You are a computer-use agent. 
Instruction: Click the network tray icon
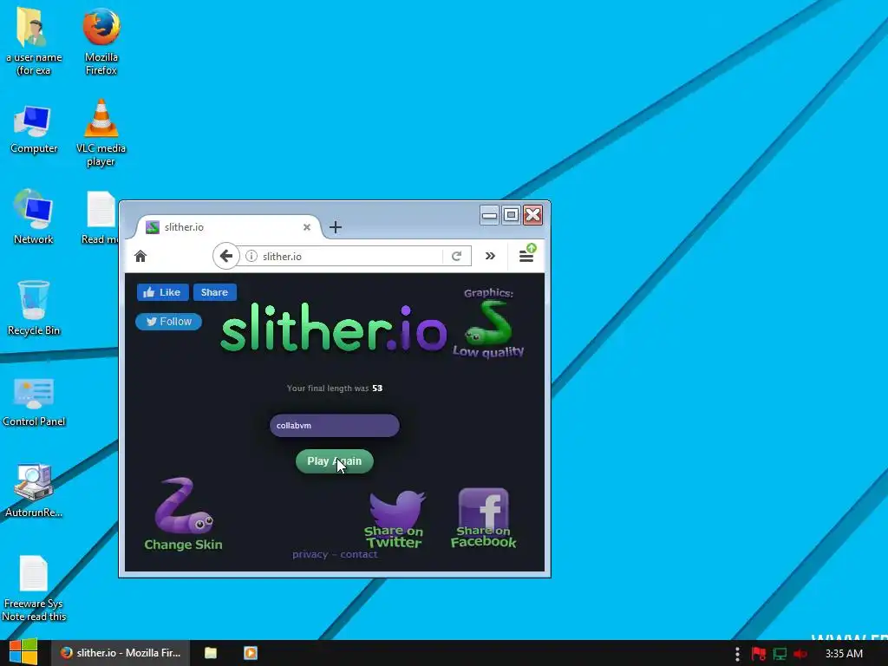780,654
